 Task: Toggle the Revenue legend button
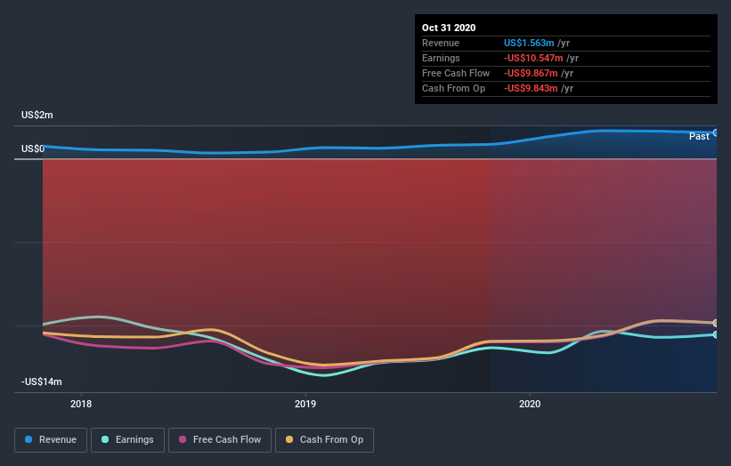(51, 440)
